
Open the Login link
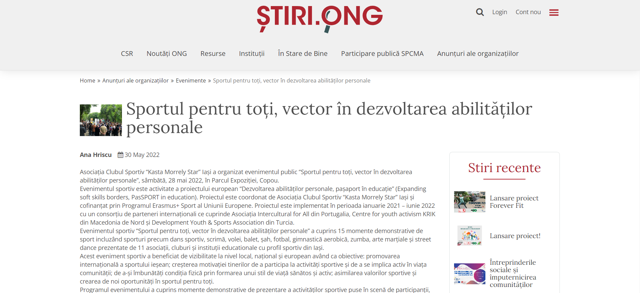pyautogui.click(x=500, y=12)
